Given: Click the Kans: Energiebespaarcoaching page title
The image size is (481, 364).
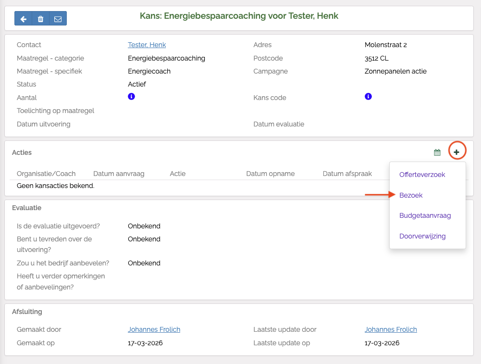Looking at the screenshot, I should pyautogui.click(x=239, y=16).
